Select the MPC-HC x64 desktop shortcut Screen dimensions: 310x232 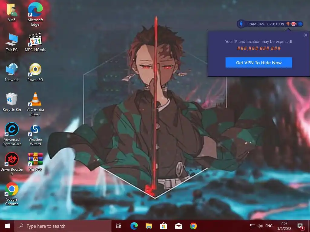click(x=35, y=42)
